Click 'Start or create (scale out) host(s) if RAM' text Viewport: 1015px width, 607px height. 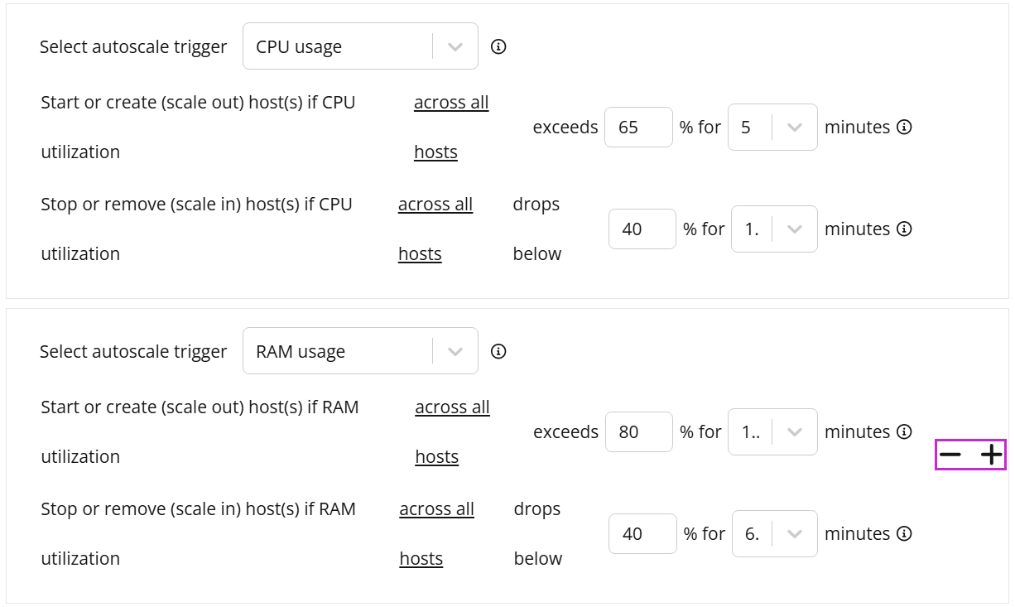[x=200, y=407]
